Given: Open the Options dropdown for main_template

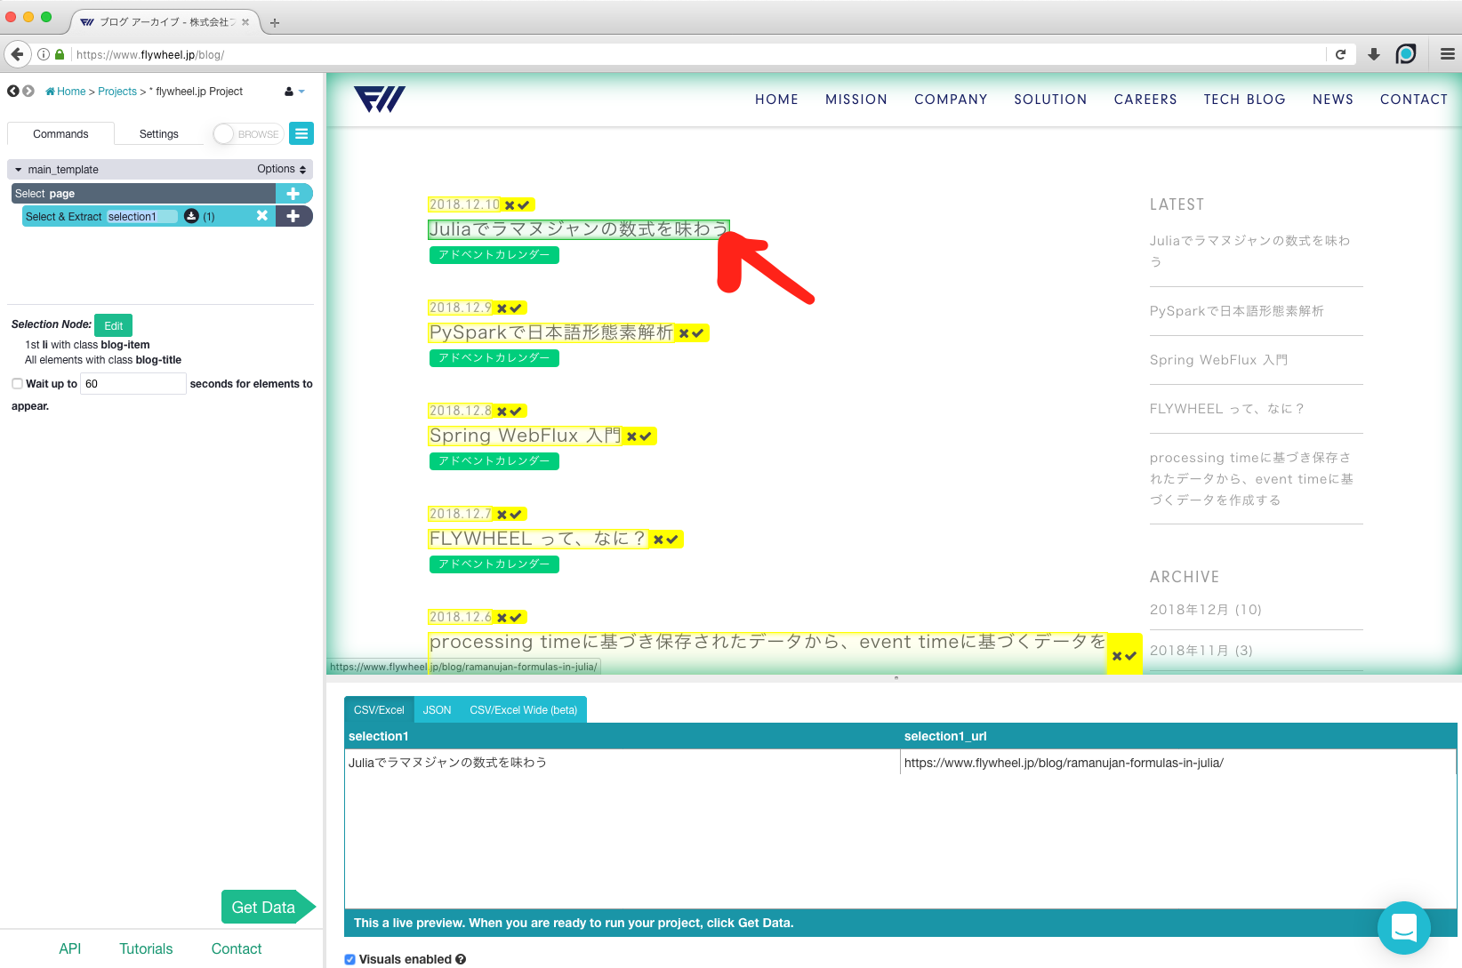Looking at the screenshot, I should point(282,169).
